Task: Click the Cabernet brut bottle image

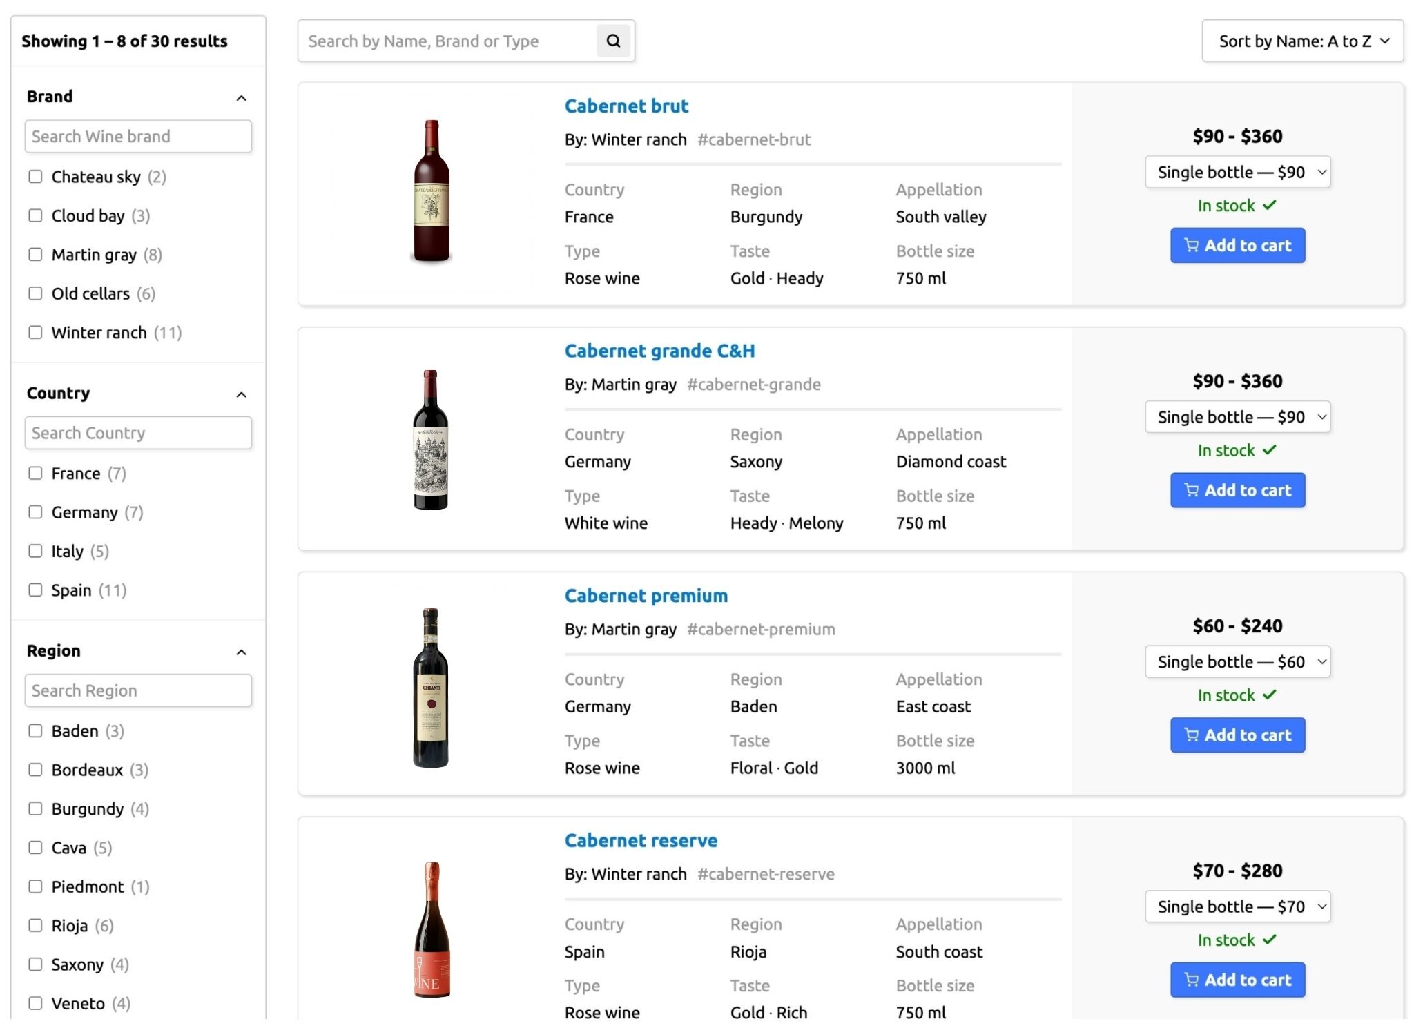Action: (x=432, y=192)
